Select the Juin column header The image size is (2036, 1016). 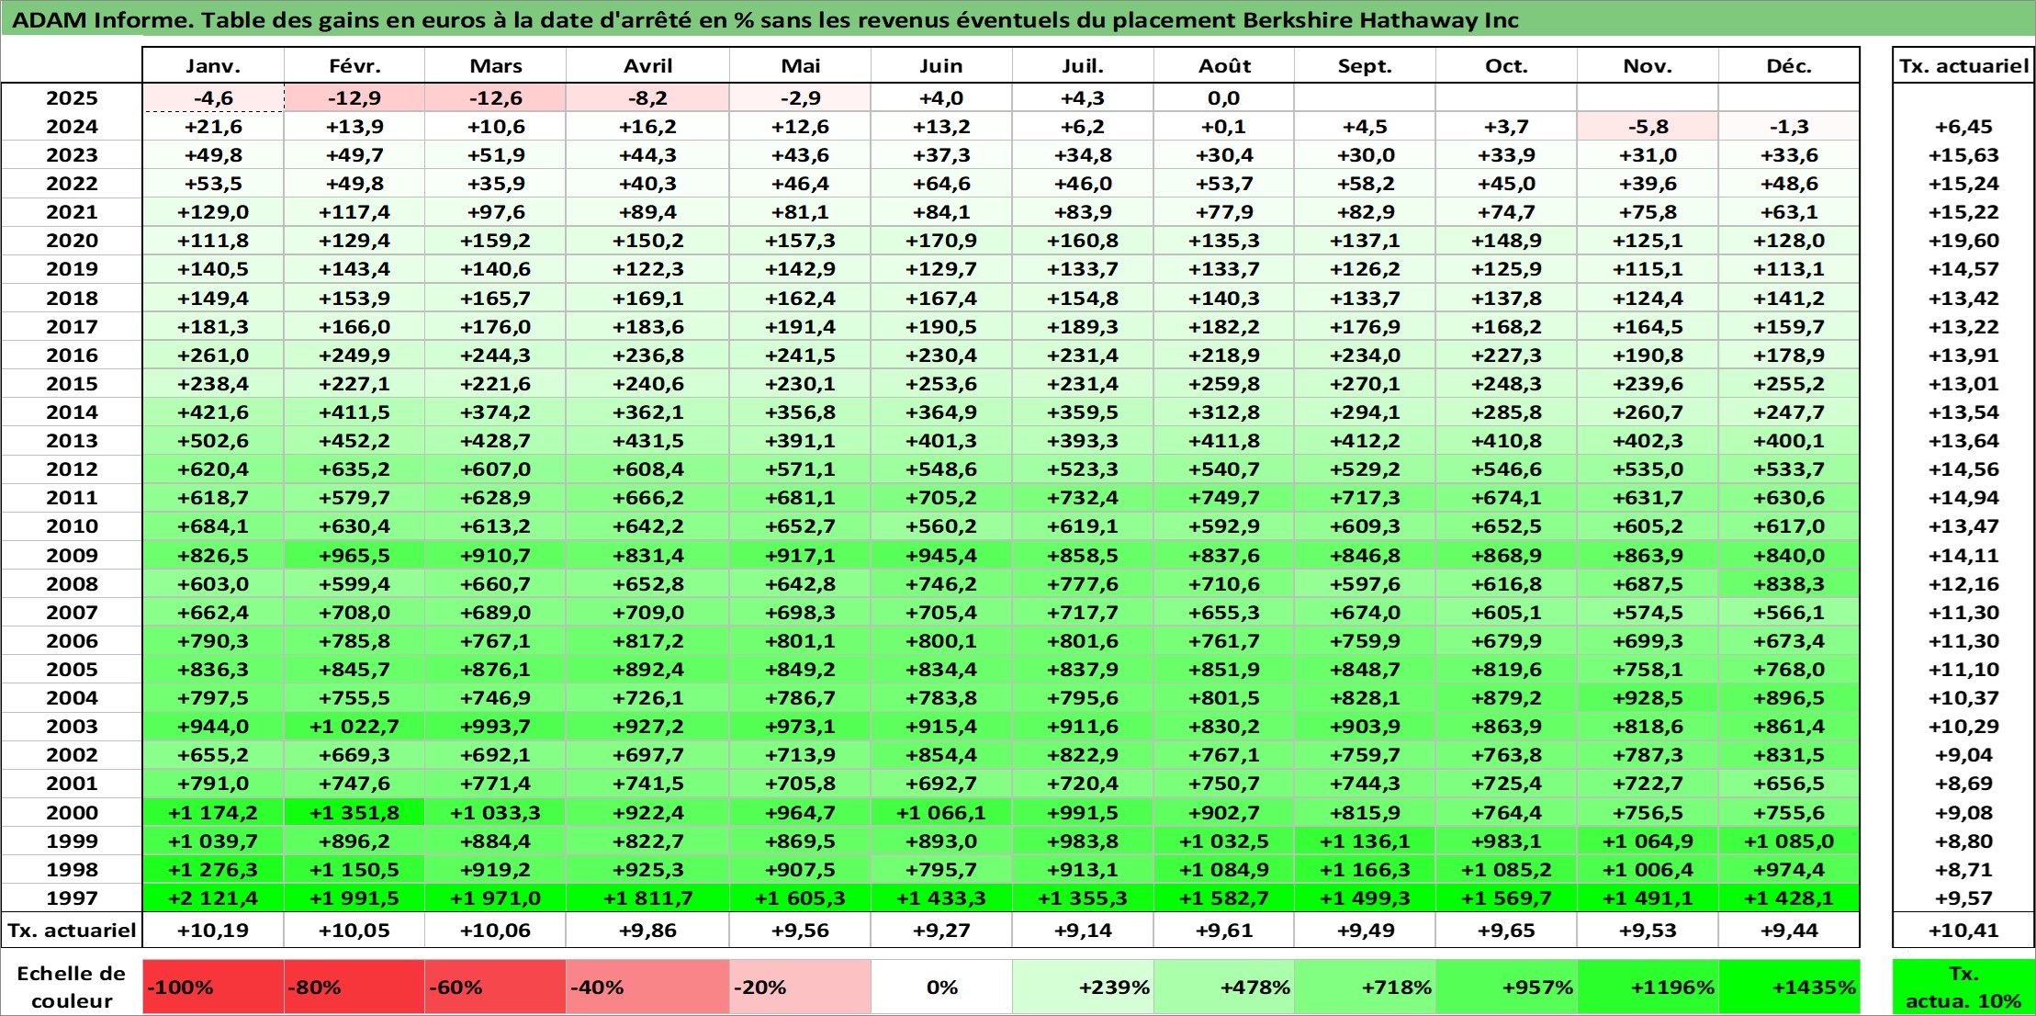pos(941,66)
